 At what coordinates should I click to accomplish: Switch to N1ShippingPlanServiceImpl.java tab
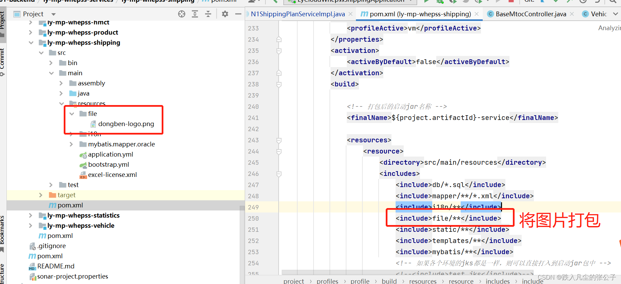(298, 14)
